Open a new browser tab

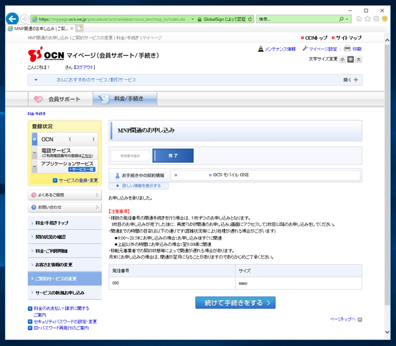(x=80, y=28)
